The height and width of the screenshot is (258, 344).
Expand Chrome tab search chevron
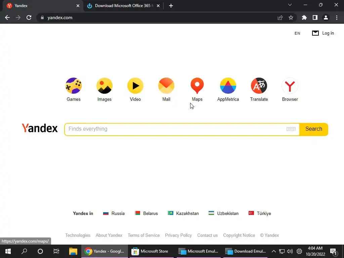[290, 5]
